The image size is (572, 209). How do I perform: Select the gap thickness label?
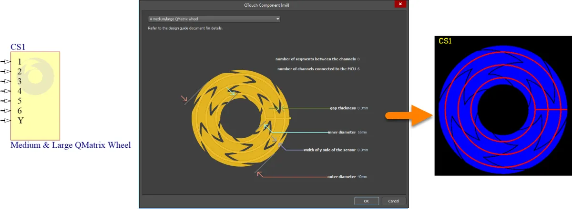point(343,108)
